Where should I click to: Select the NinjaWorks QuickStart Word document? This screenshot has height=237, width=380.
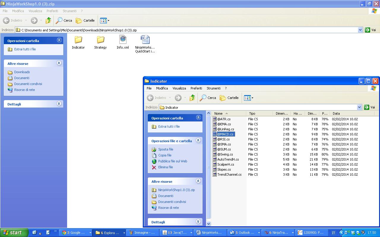(x=145, y=44)
